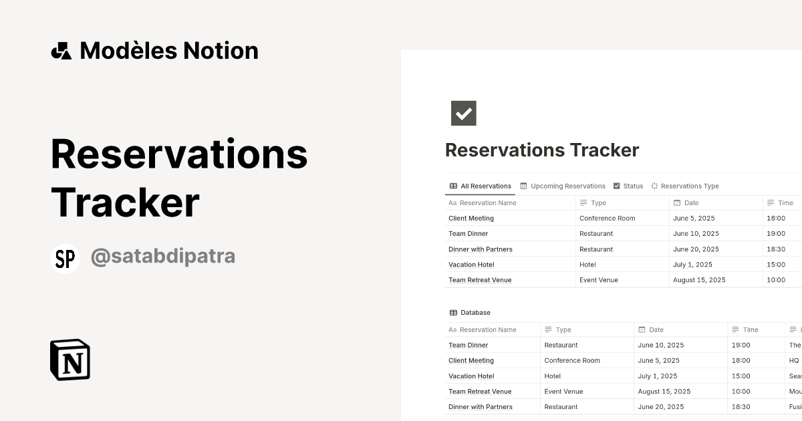This screenshot has width=802, height=421.
Task: Click the table icon beside All Reservations
Action: pyautogui.click(x=452, y=186)
